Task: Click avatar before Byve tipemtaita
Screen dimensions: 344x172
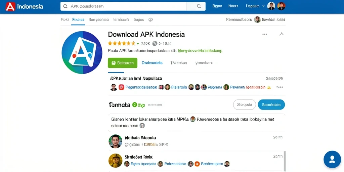Action: click(x=127, y=164)
